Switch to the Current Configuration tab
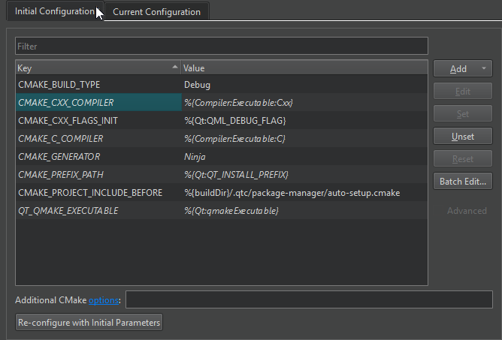The height and width of the screenshot is (340, 502). 156,12
